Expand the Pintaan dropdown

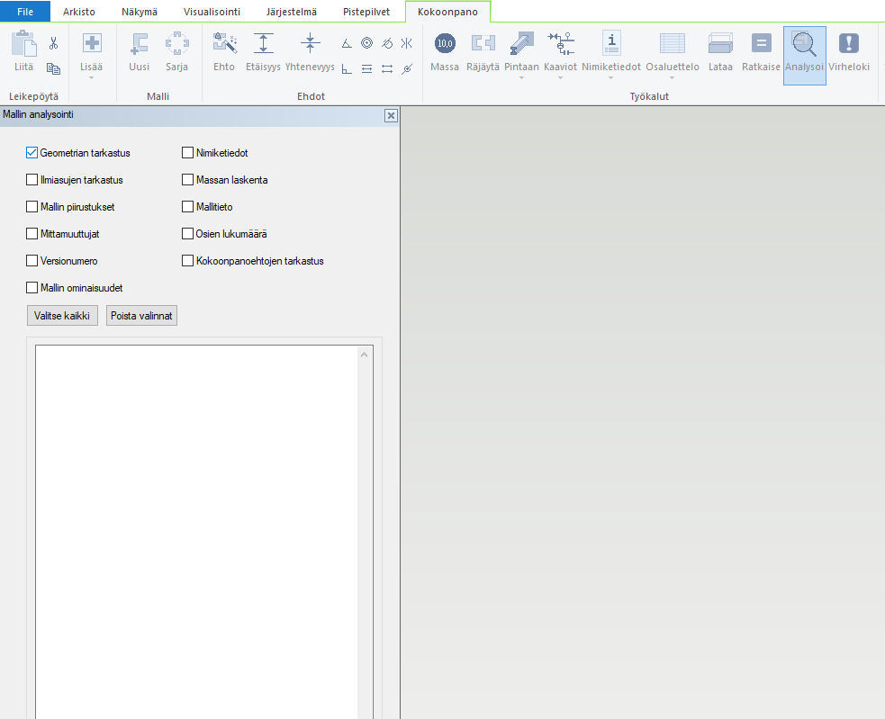(x=522, y=77)
